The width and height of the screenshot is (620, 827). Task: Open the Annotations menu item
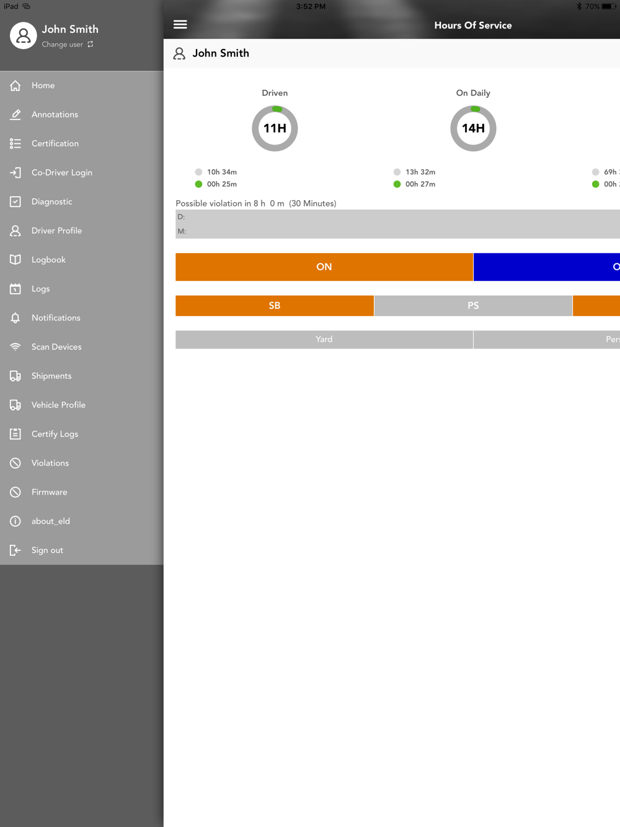[82, 115]
